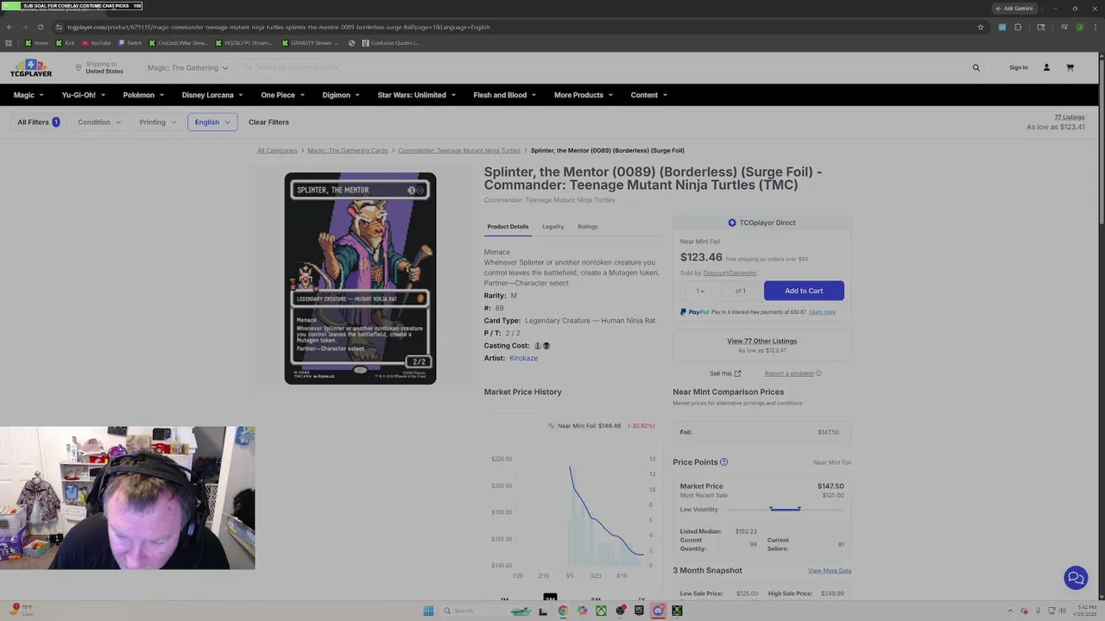Open Flesh and Blood menu
The width and height of the screenshot is (1105, 621).
point(504,95)
